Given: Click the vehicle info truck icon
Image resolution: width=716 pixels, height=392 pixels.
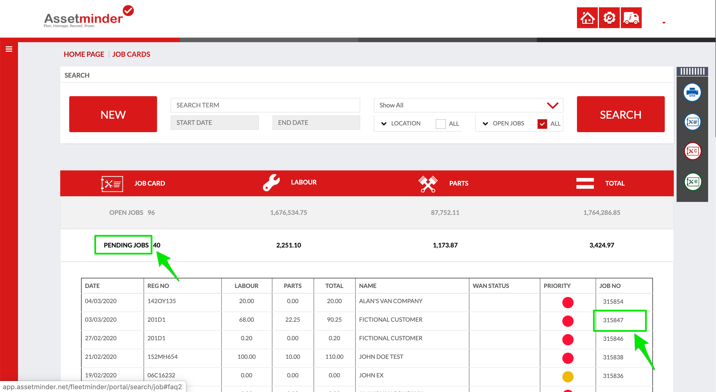Looking at the screenshot, I should (x=631, y=18).
